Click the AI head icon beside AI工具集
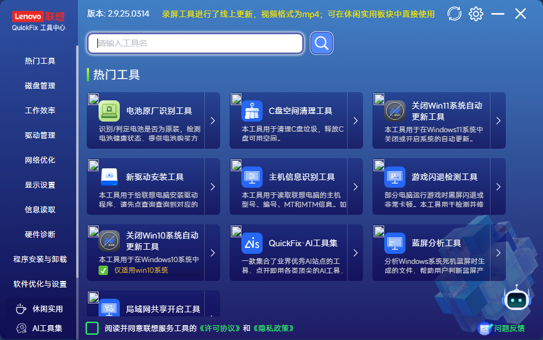The height and width of the screenshot is (340, 543). (21, 328)
